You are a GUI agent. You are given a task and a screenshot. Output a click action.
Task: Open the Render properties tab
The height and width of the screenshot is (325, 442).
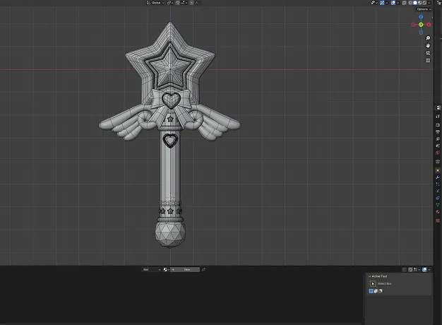coord(438,124)
